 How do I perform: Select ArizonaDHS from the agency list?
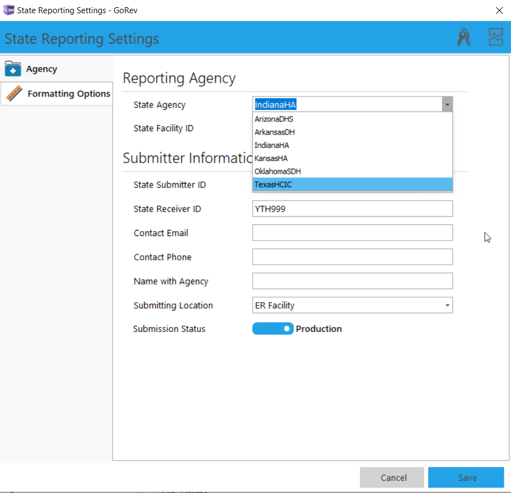[352, 119]
